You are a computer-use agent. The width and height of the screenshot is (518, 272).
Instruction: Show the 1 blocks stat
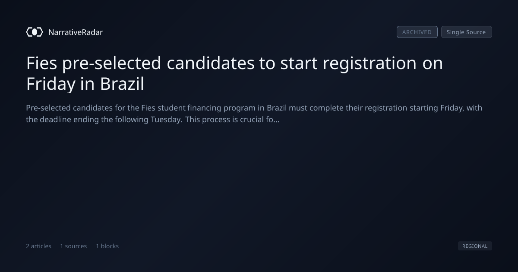click(107, 246)
